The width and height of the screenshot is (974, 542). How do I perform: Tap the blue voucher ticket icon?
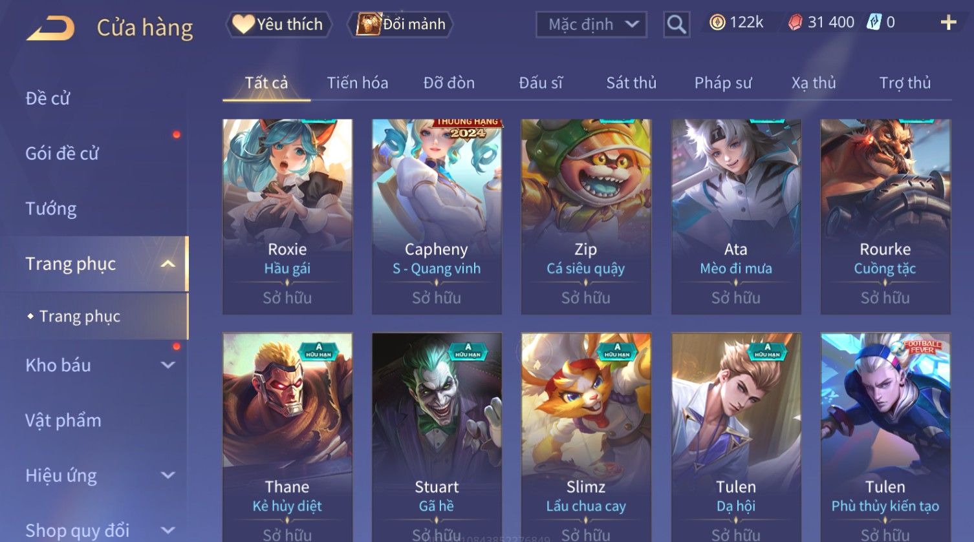874,23
